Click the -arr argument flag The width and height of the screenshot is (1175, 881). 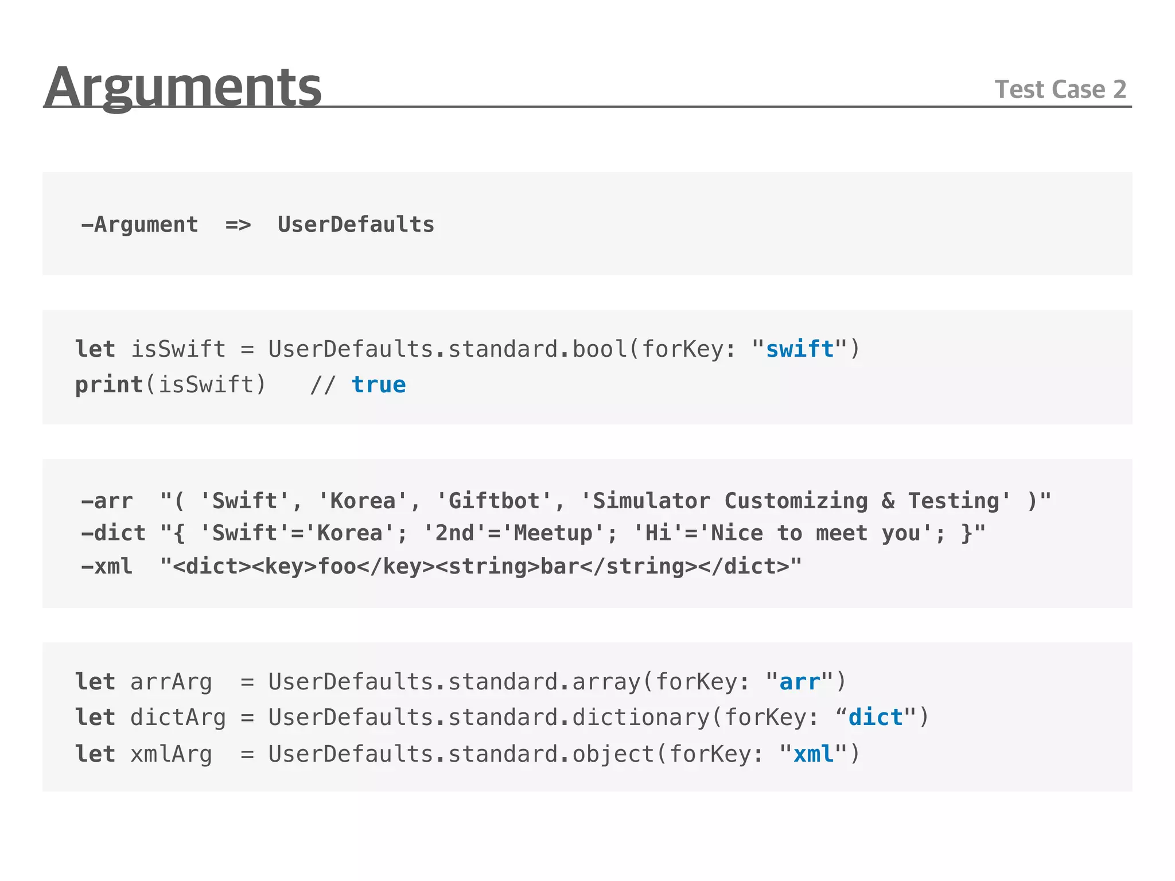click(x=107, y=501)
